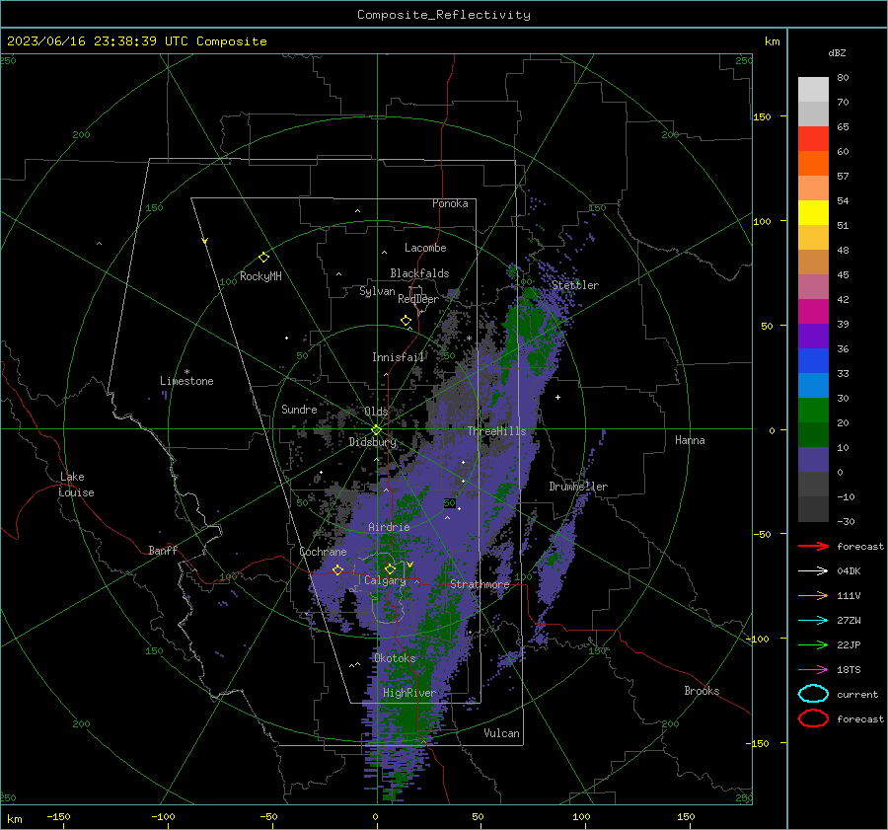Select the cyan 'current' ellipse legend icon
888x830 pixels.
pyautogui.click(x=813, y=694)
